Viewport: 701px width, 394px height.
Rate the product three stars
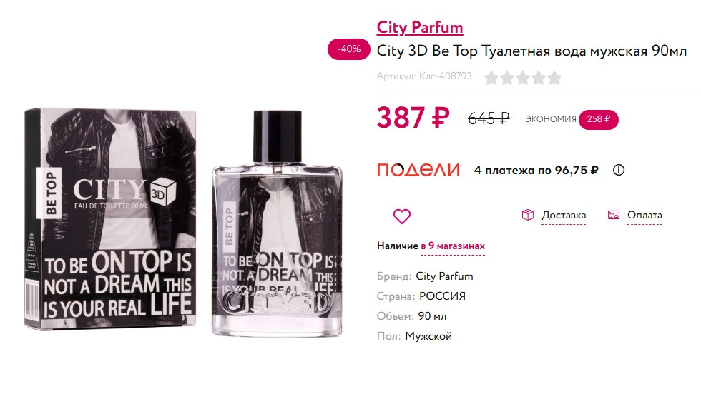click(523, 77)
